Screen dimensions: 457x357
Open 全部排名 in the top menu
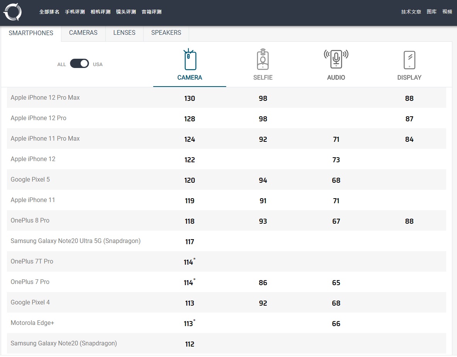(x=49, y=12)
